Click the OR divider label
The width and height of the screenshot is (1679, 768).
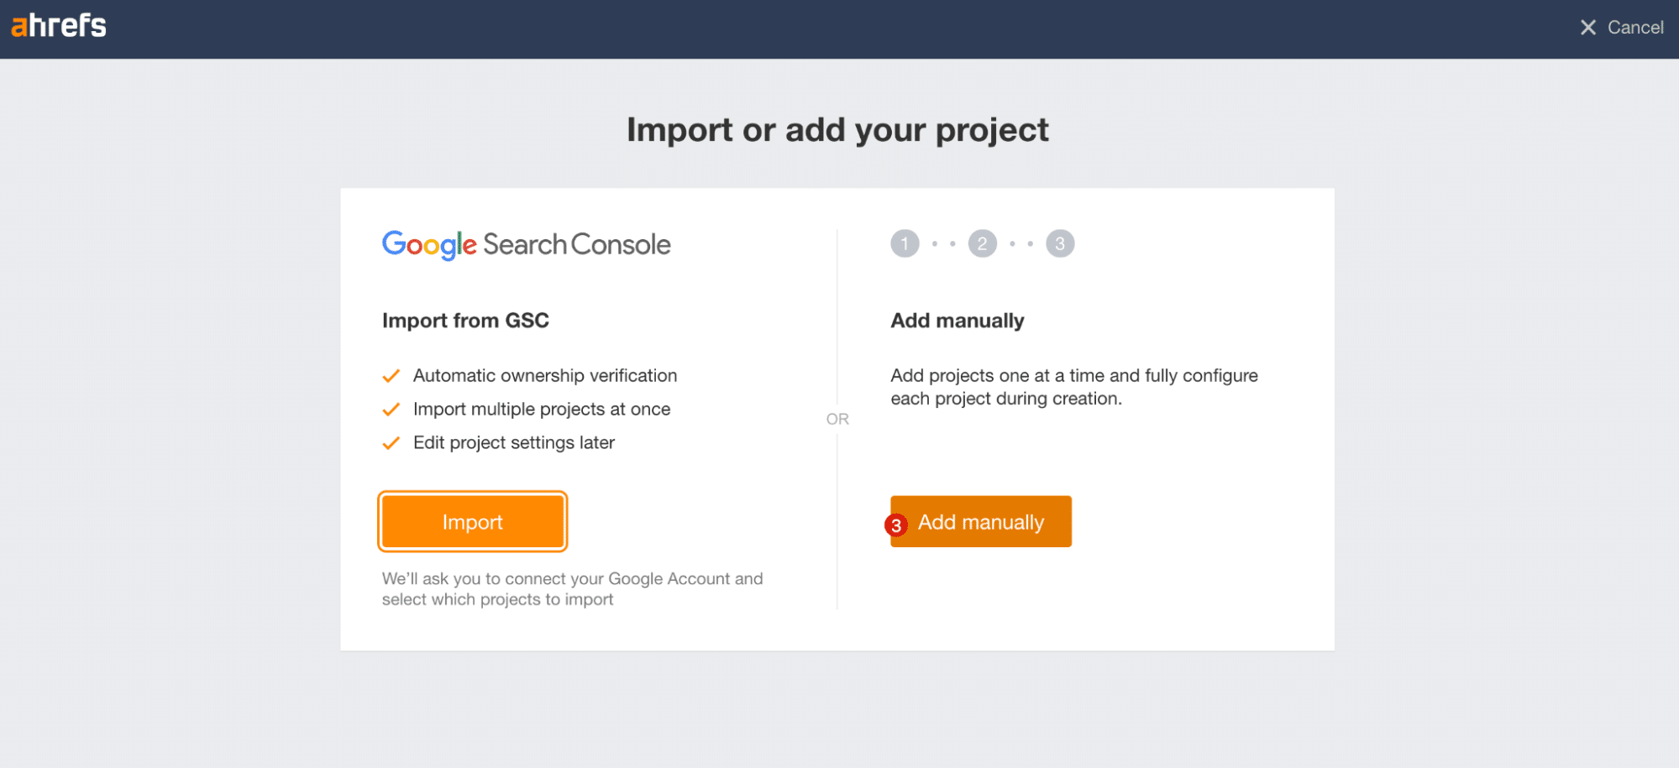(837, 419)
